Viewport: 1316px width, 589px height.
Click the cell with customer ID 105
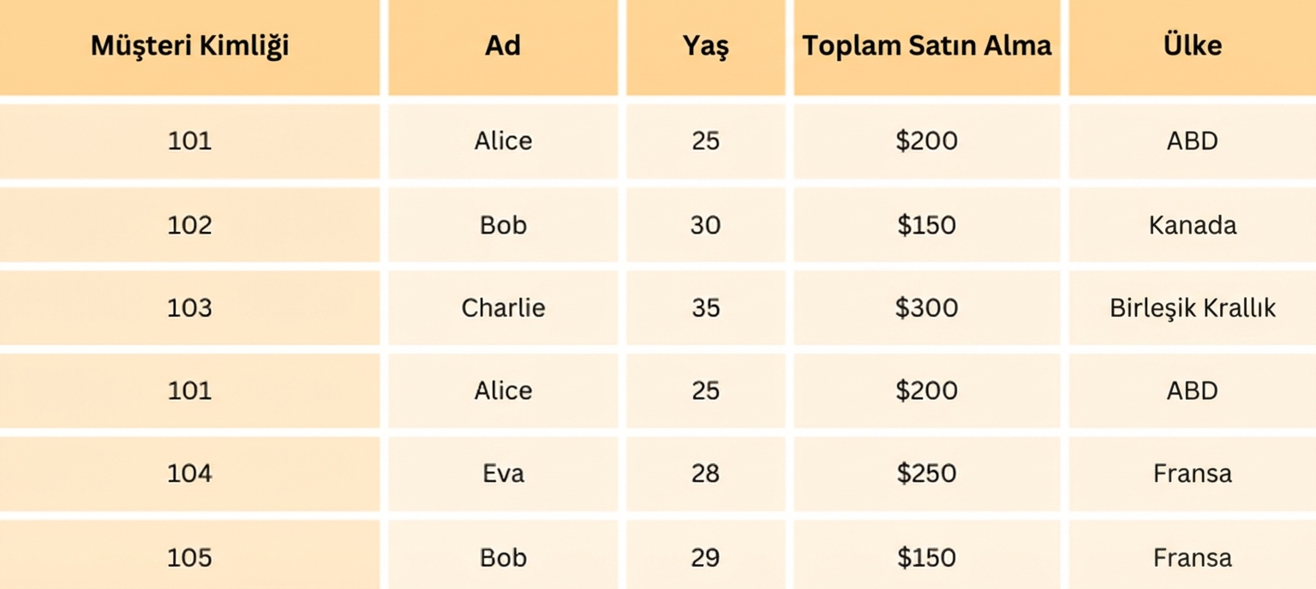click(189, 558)
